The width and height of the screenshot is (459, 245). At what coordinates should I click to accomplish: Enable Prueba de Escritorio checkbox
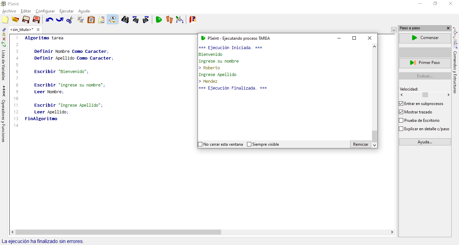point(401,120)
